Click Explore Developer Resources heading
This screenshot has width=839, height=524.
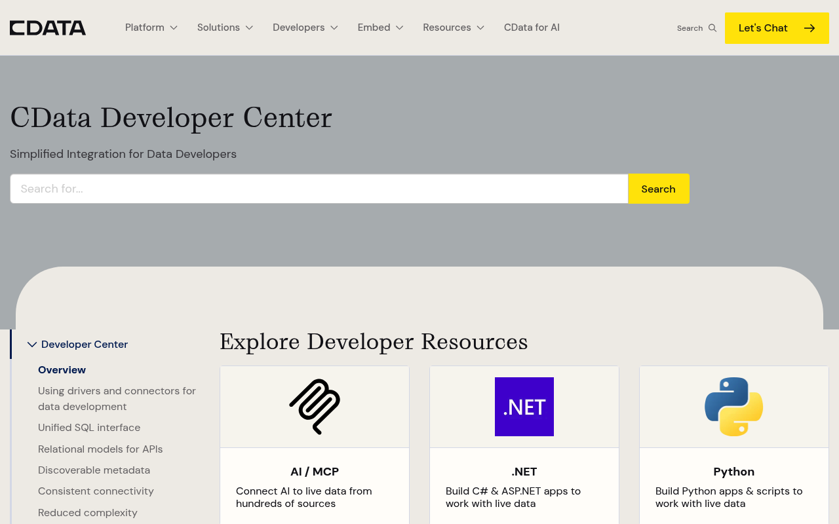pos(374,341)
